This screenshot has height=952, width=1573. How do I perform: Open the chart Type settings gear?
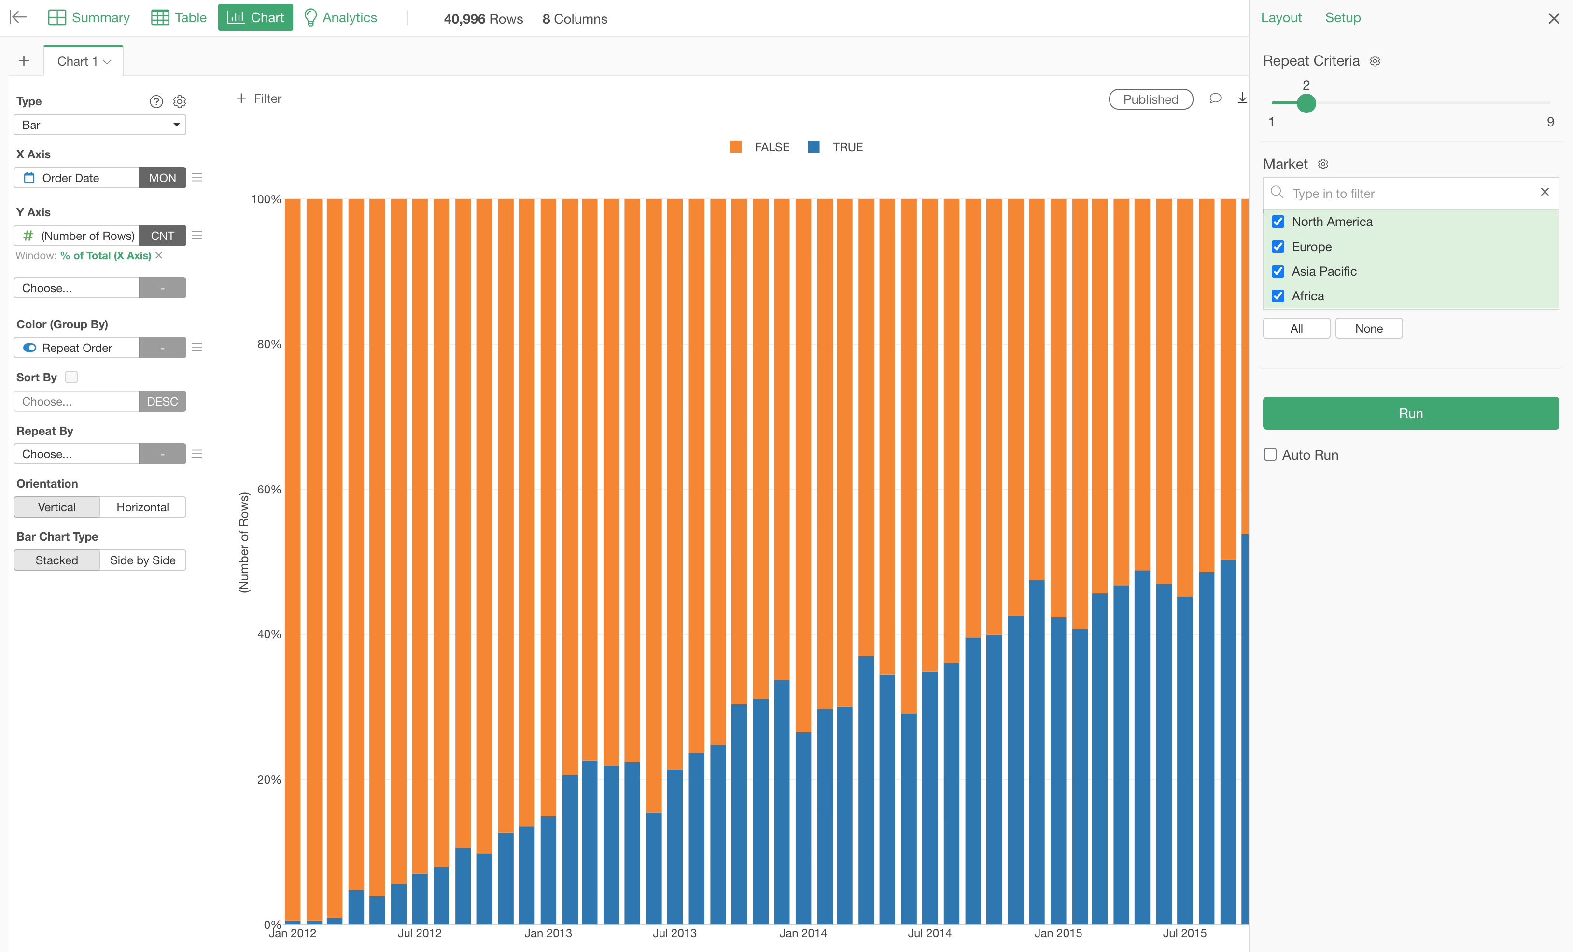[x=180, y=101]
